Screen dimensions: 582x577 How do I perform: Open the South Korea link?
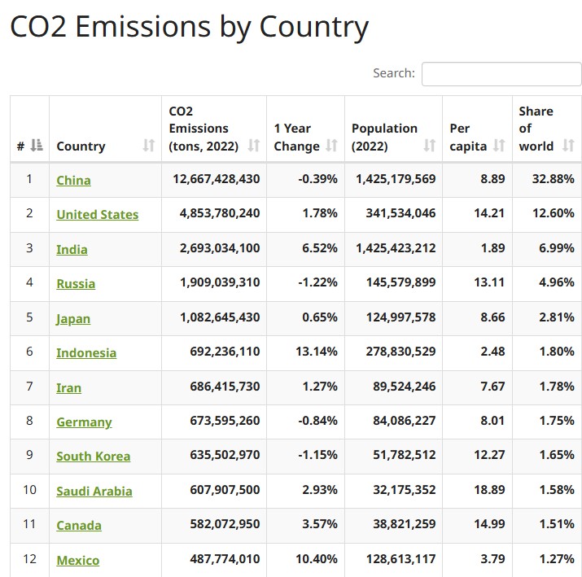(93, 457)
